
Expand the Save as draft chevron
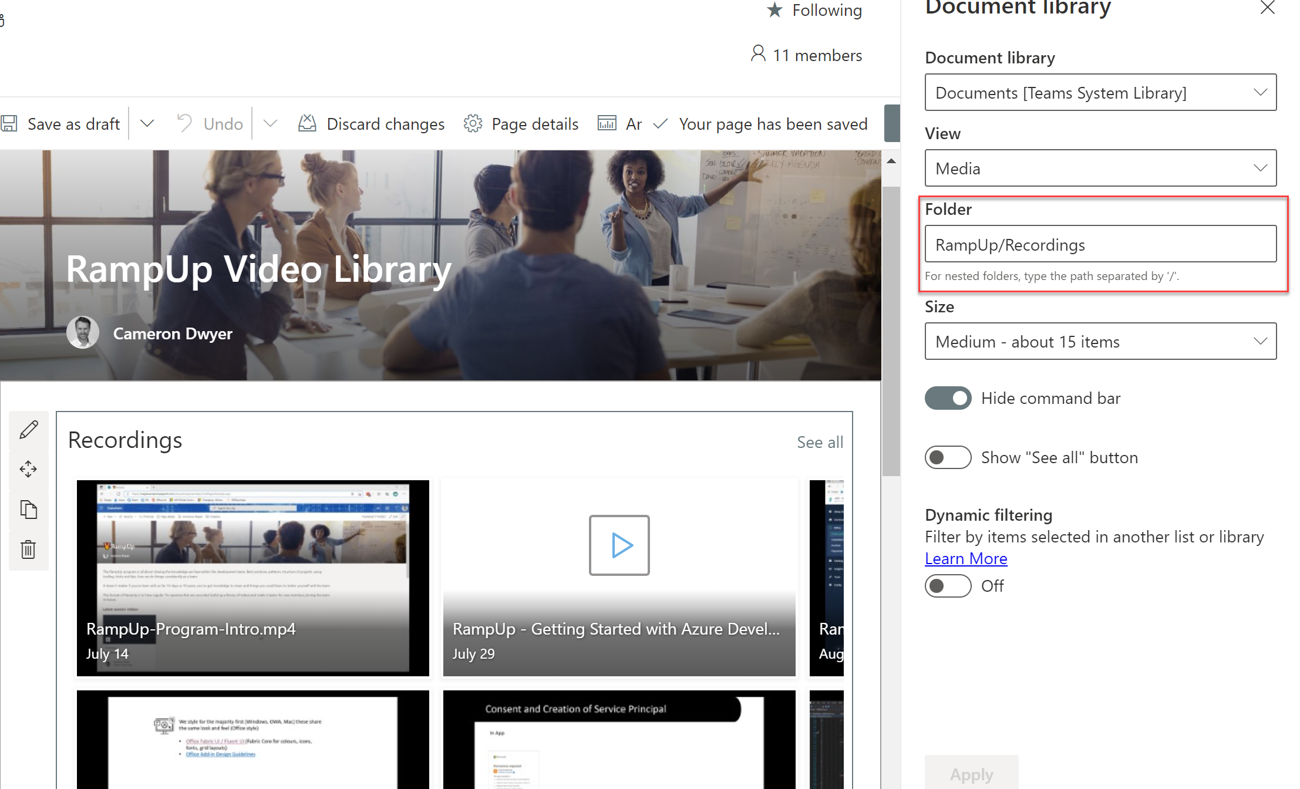point(147,124)
